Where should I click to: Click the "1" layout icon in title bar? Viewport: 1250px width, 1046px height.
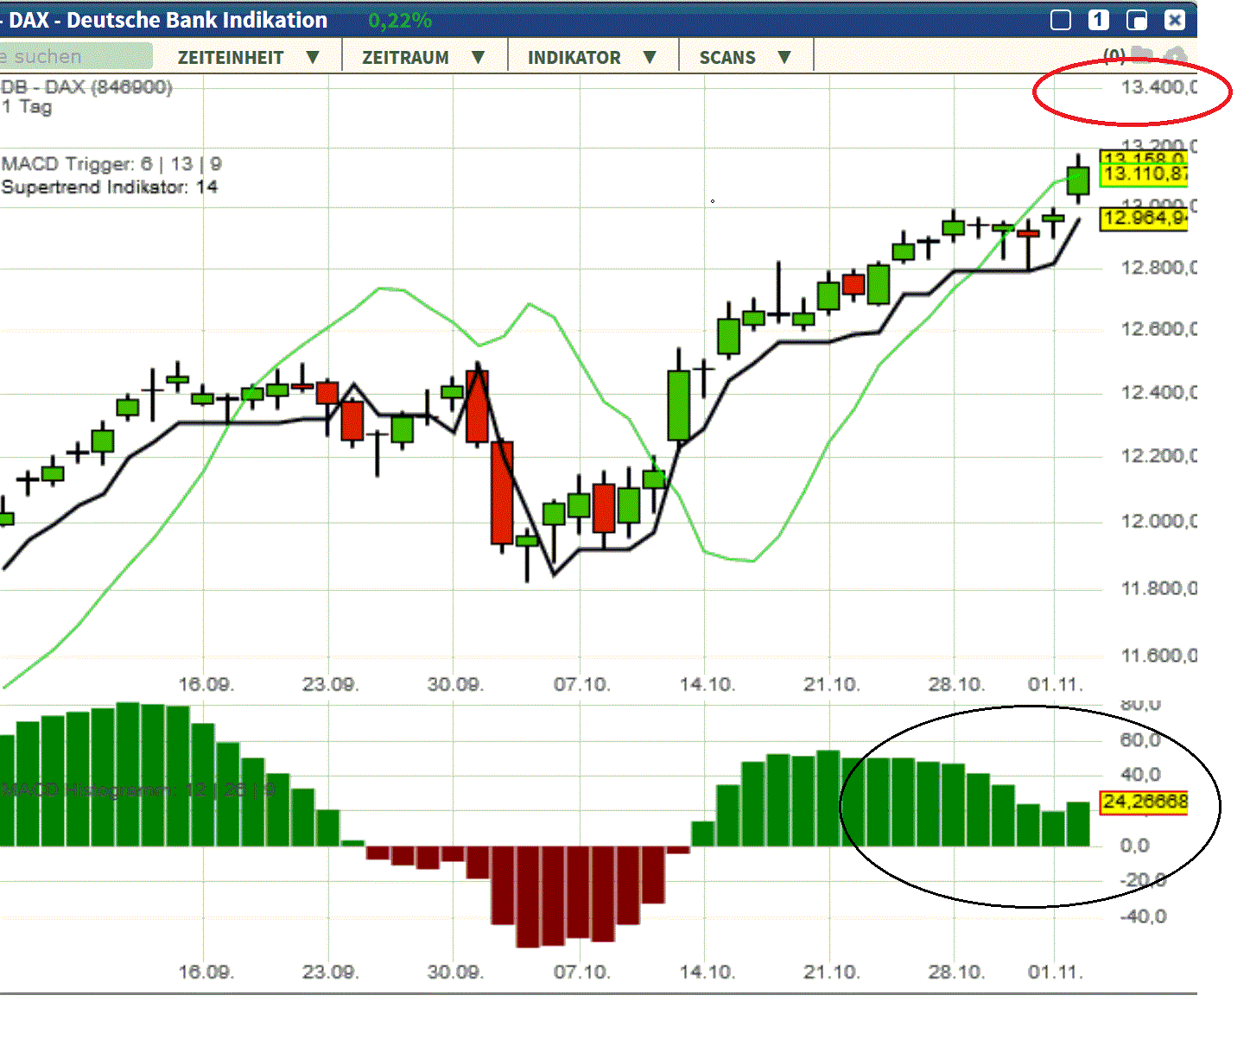1098,20
